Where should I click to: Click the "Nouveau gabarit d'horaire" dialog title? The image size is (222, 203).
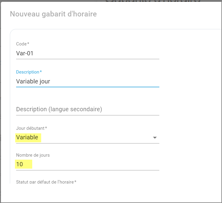(53, 14)
